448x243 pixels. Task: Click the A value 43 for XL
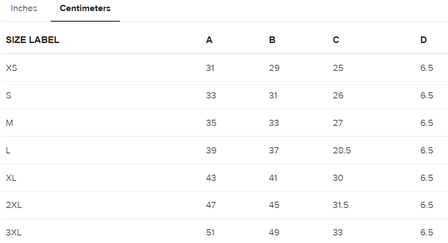211,178
